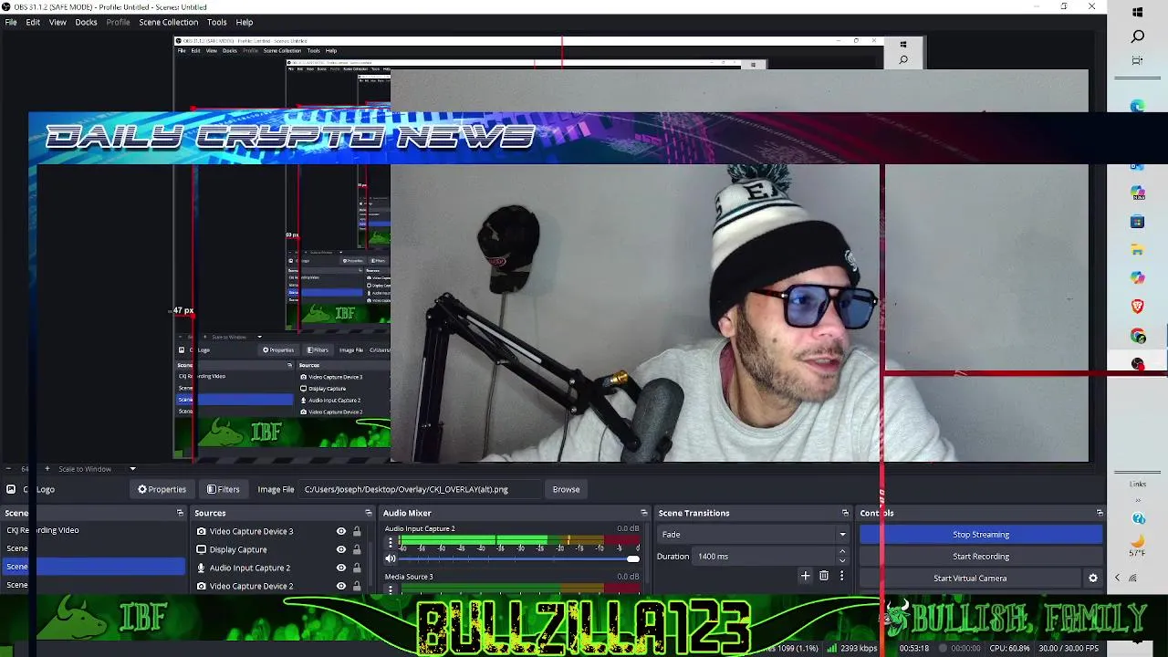Remove the selected transition with trash icon
The width and height of the screenshot is (1168, 657).
(x=824, y=576)
